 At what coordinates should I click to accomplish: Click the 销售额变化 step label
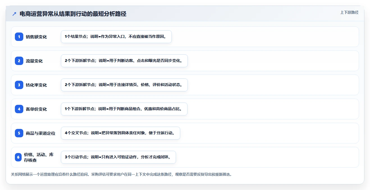point(36,37)
